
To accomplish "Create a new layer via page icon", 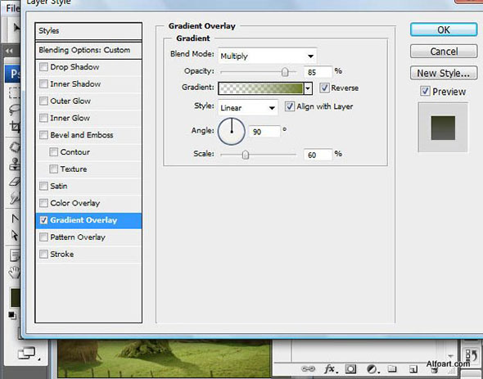I will tap(413, 369).
